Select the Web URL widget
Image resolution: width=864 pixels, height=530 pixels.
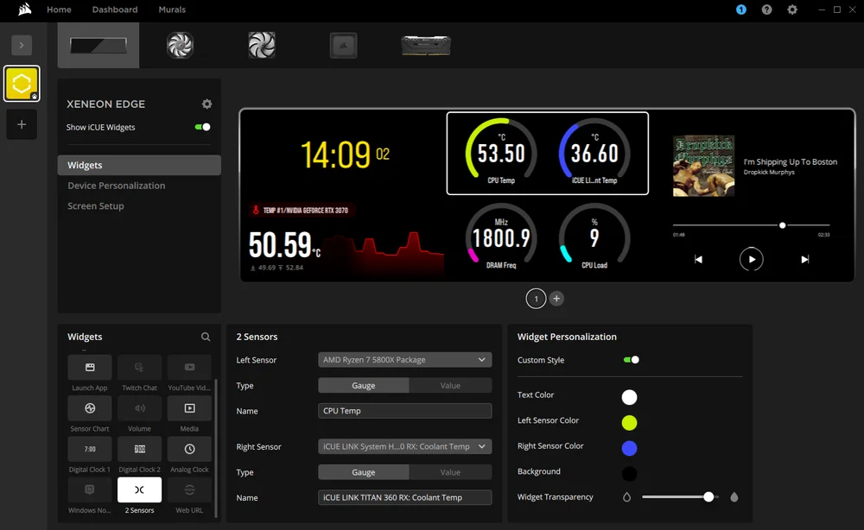point(189,489)
